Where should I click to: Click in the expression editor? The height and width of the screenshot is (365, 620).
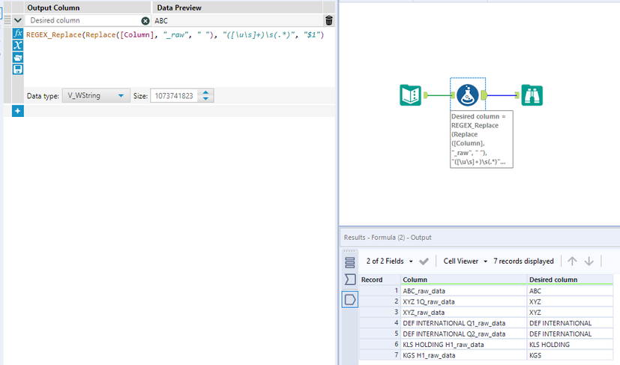click(179, 58)
